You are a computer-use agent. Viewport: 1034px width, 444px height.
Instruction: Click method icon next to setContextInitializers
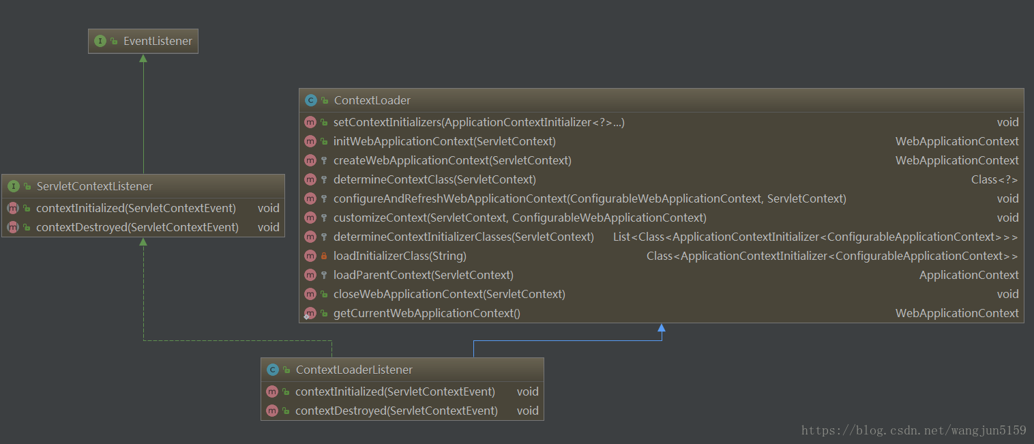310,122
